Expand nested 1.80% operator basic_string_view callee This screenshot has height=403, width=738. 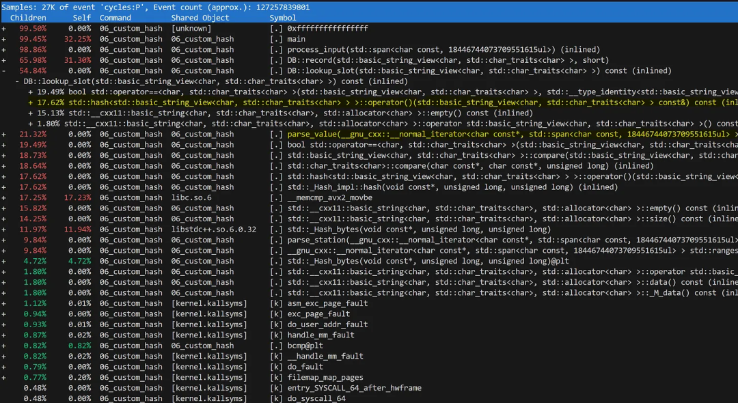pyautogui.click(x=31, y=124)
